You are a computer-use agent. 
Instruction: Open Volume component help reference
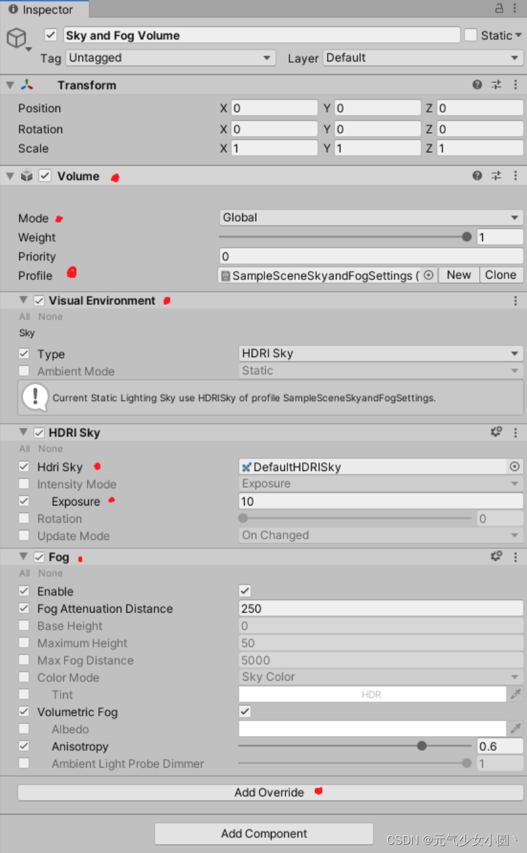point(477,176)
